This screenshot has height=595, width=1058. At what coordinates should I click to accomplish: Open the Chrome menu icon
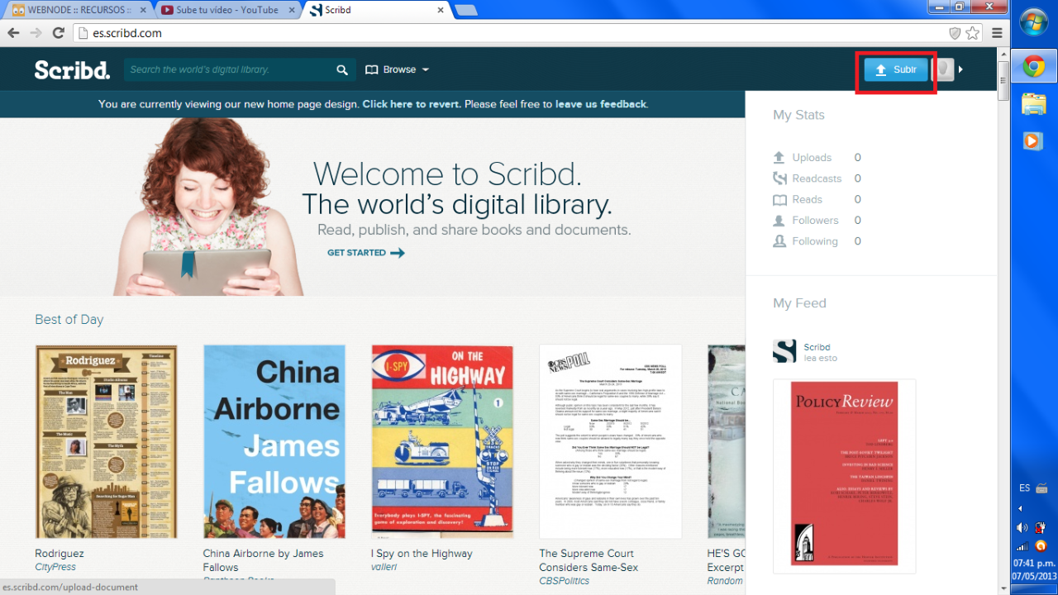click(x=997, y=33)
